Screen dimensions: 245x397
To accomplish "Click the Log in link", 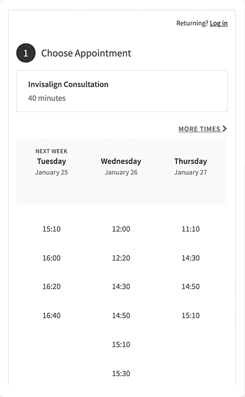I will [x=219, y=23].
